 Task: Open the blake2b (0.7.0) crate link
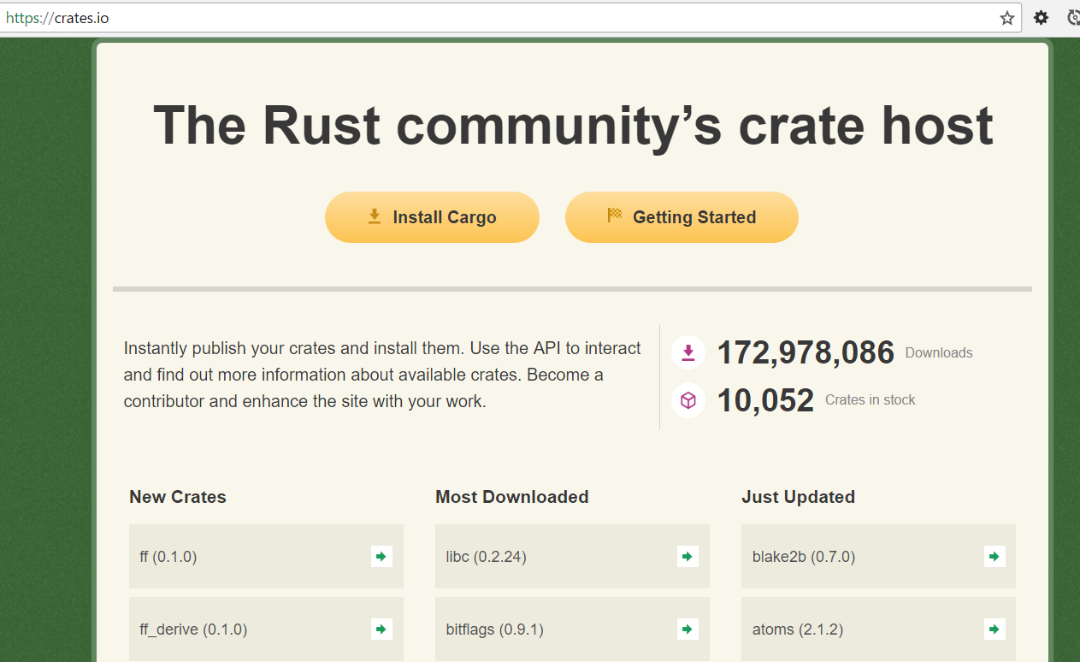878,557
